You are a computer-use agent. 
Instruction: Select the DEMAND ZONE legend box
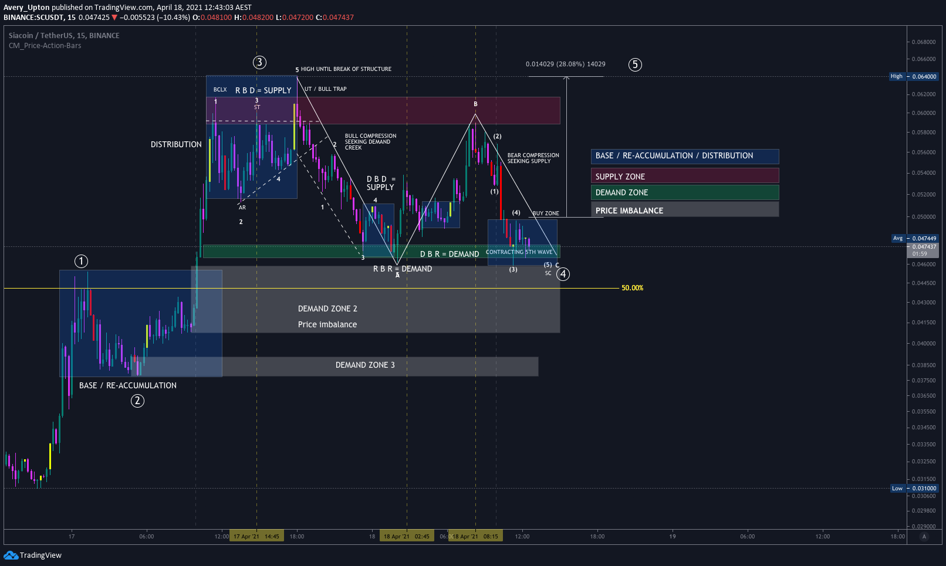[685, 192]
